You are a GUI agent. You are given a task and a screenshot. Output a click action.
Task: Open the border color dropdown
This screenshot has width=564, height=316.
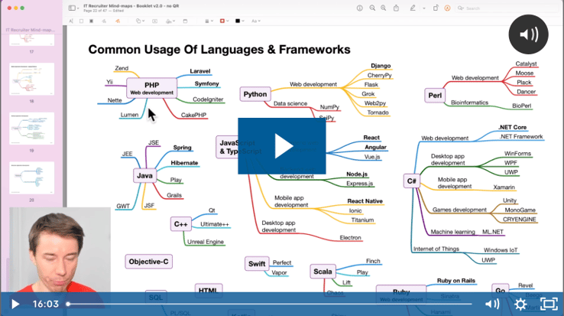point(224,21)
